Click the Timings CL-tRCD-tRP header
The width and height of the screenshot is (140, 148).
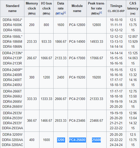coord(116,8)
